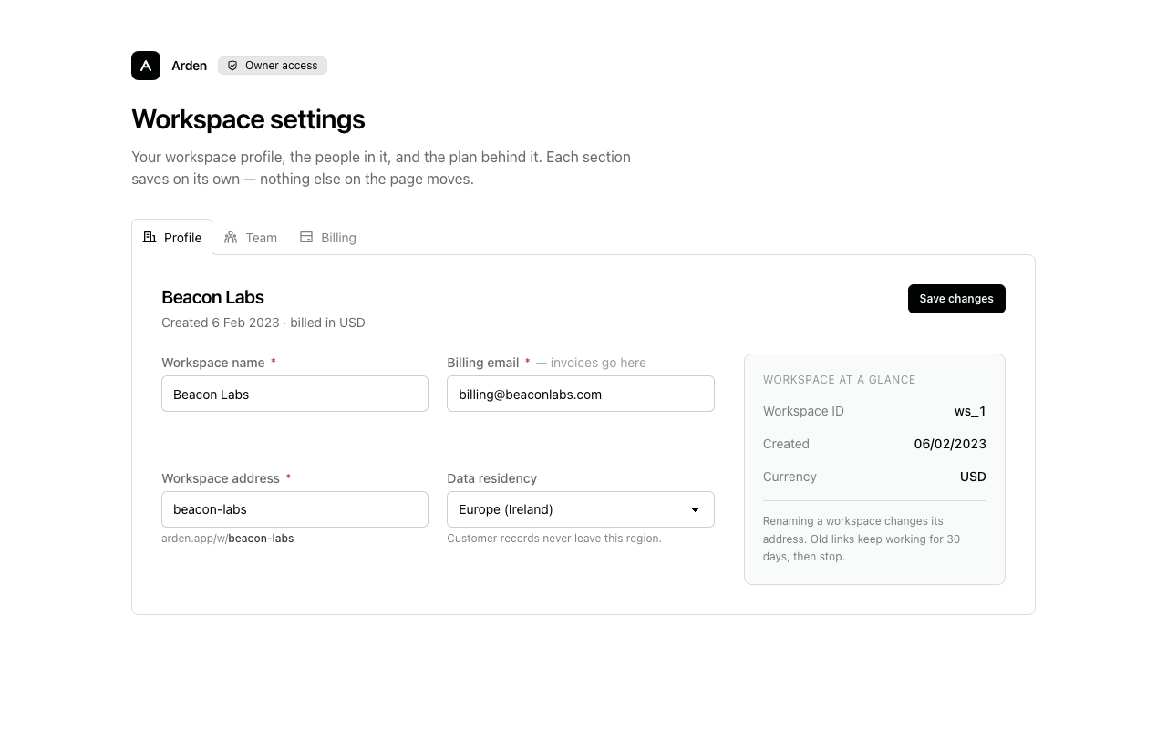Edit the Billing email field
Screen dimensions: 1167x729
(581, 394)
